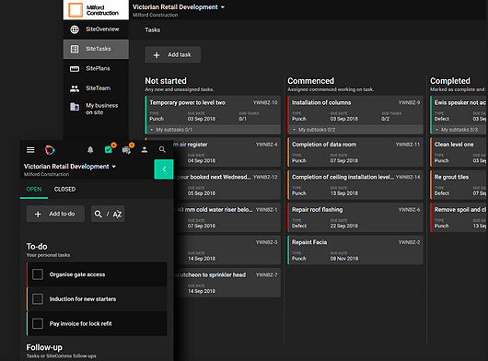Expand My subtasks 3/3 on Ewis speaker card
This screenshot has width=488, height=361.
click(459, 130)
